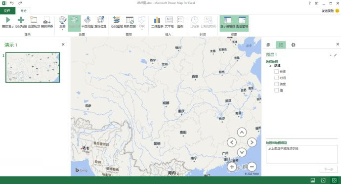Image resolution: width=341 pixels, height=184 pixels.
Task: Zoom in with plus map button
Action: 232,167
